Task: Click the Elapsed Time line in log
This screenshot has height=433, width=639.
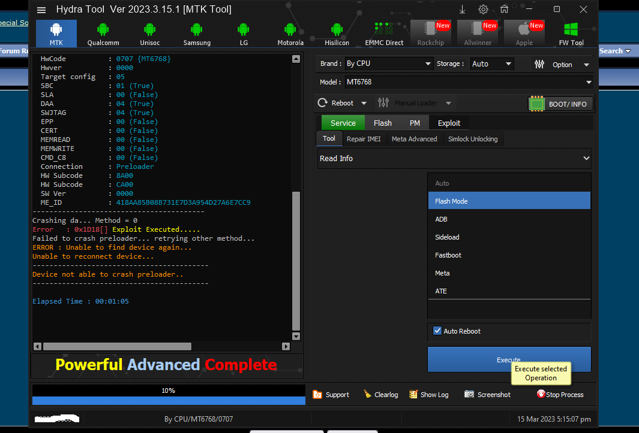Action: [x=80, y=301]
